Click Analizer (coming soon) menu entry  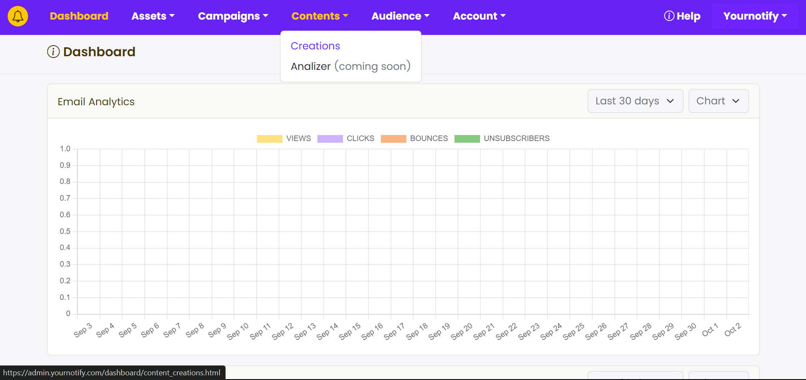tap(351, 66)
